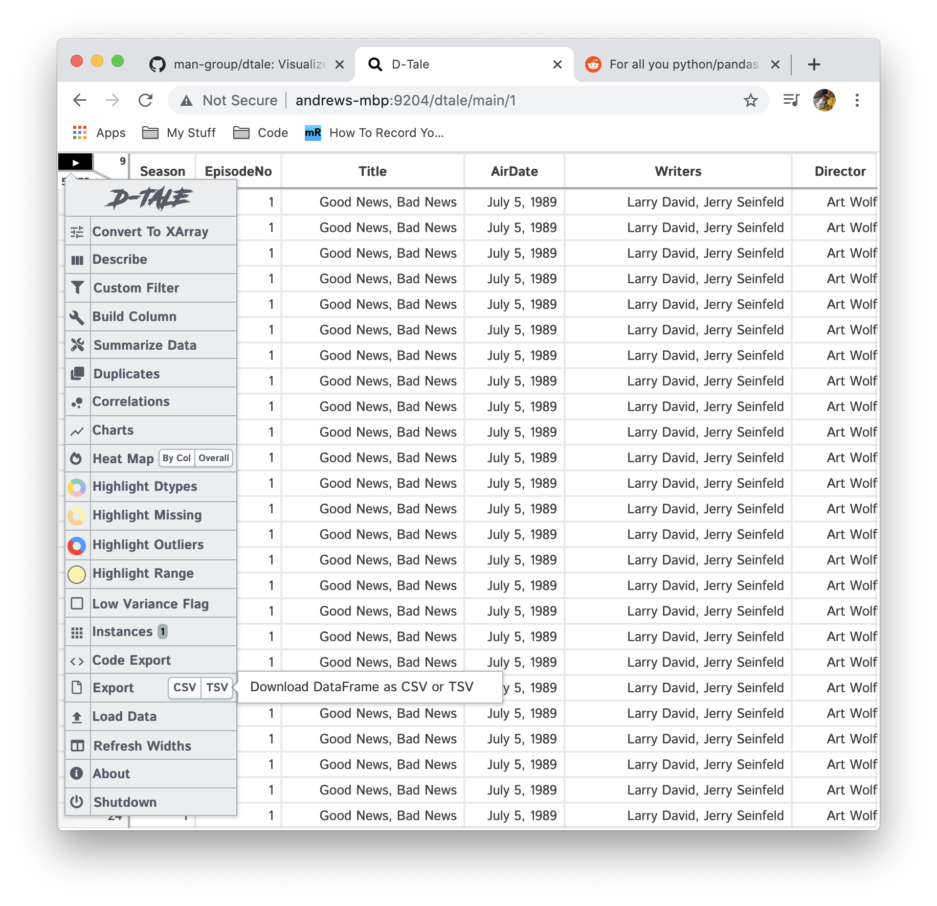Choose Summarize Data menu entry
This screenshot has height=906, width=937.
click(151, 346)
